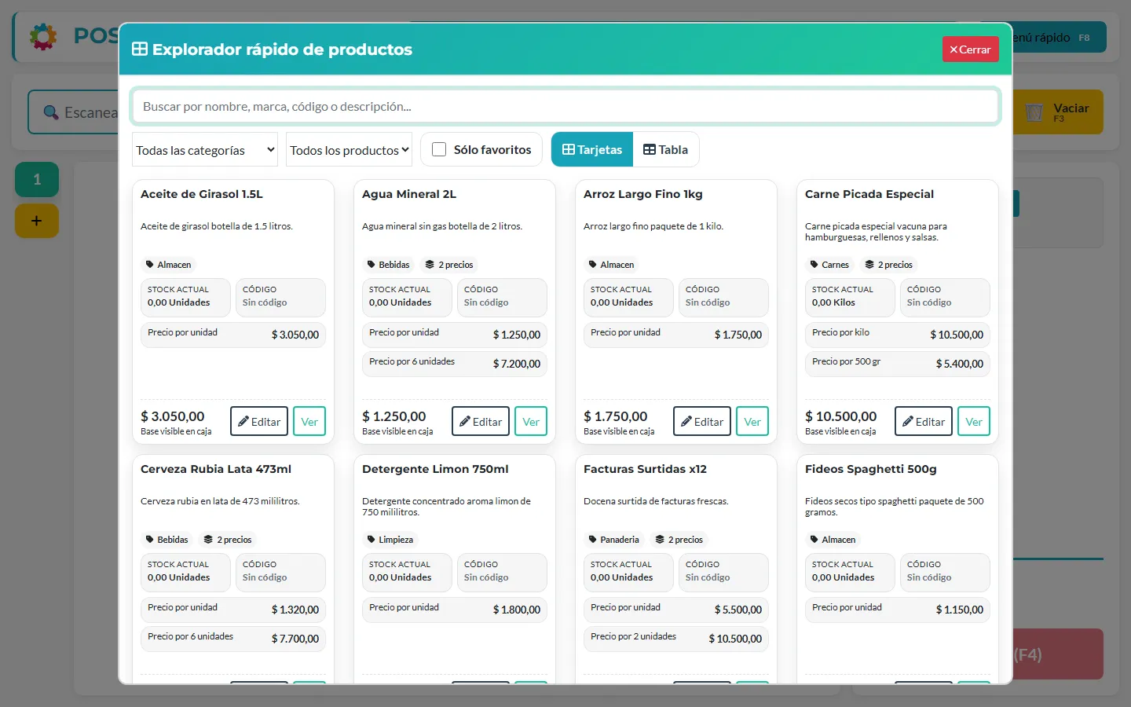Image resolution: width=1131 pixels, height=707 pixels.
Task: Click the scan search magnifier icon in background
Action: tap(51, 112)
